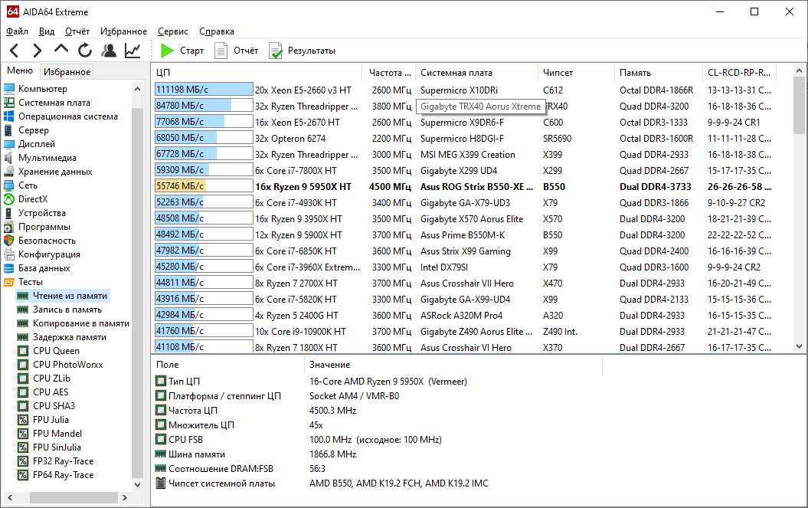The image size is (808, 508).
Task: Click the DirectX Xbox icon
Action: point(8,199)
